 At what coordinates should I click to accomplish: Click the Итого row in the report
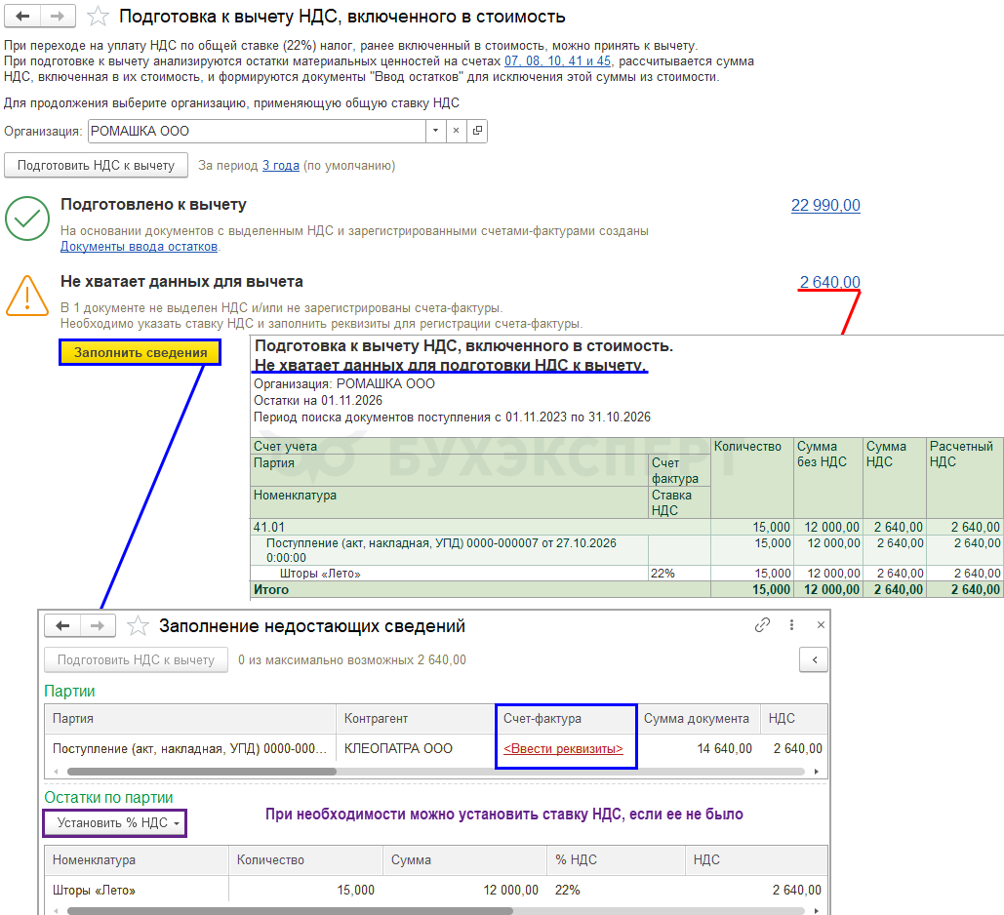(626, 589)
